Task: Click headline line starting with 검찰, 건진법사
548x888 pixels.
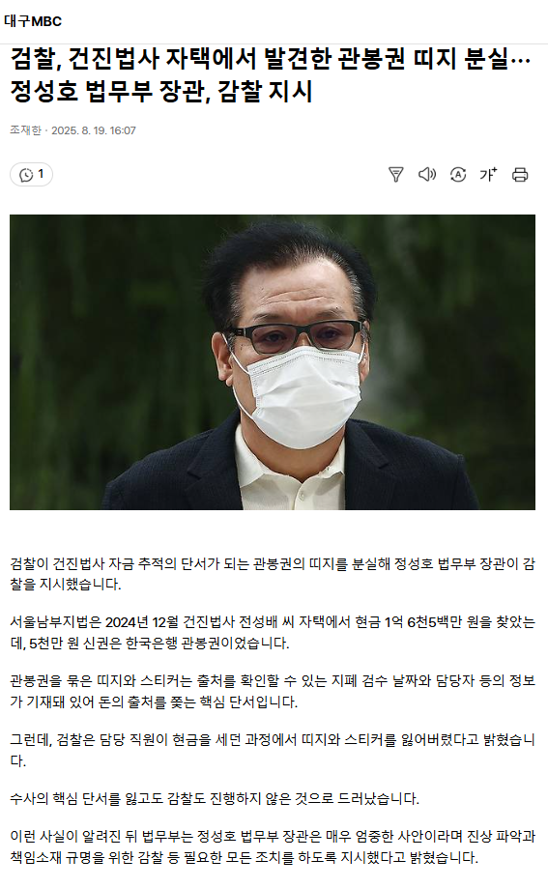Action: point(271,59)
